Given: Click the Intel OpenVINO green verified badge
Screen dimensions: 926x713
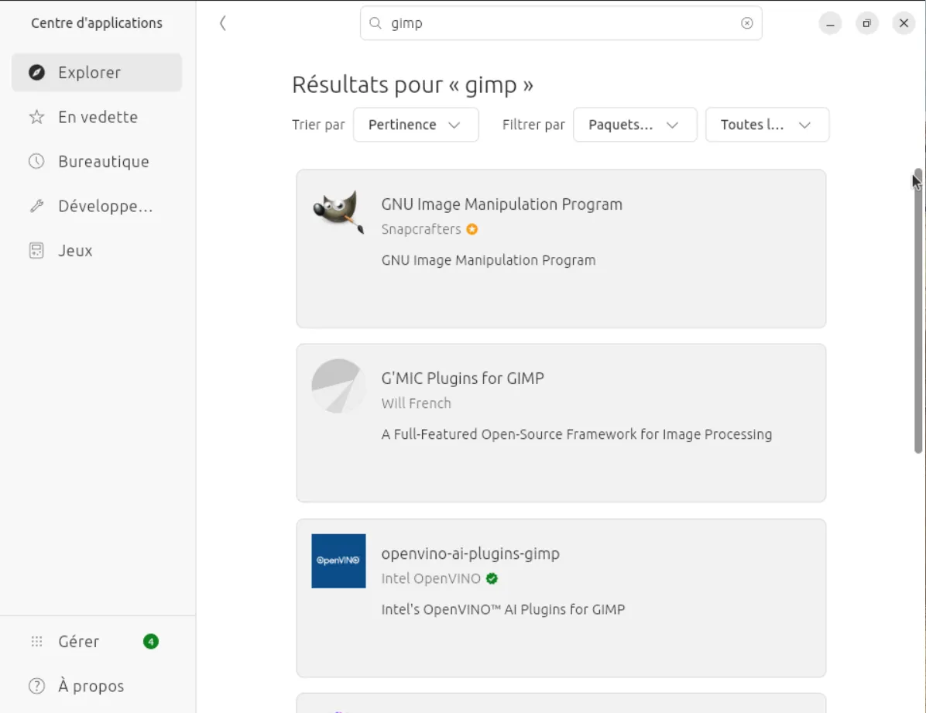Looking at the screenshot, I should tap(492, 578).
